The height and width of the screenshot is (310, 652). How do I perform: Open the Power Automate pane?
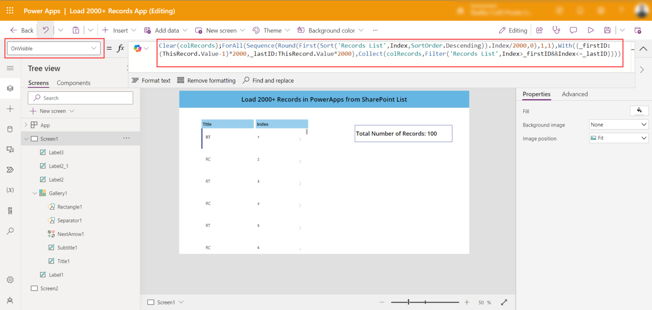10,169
